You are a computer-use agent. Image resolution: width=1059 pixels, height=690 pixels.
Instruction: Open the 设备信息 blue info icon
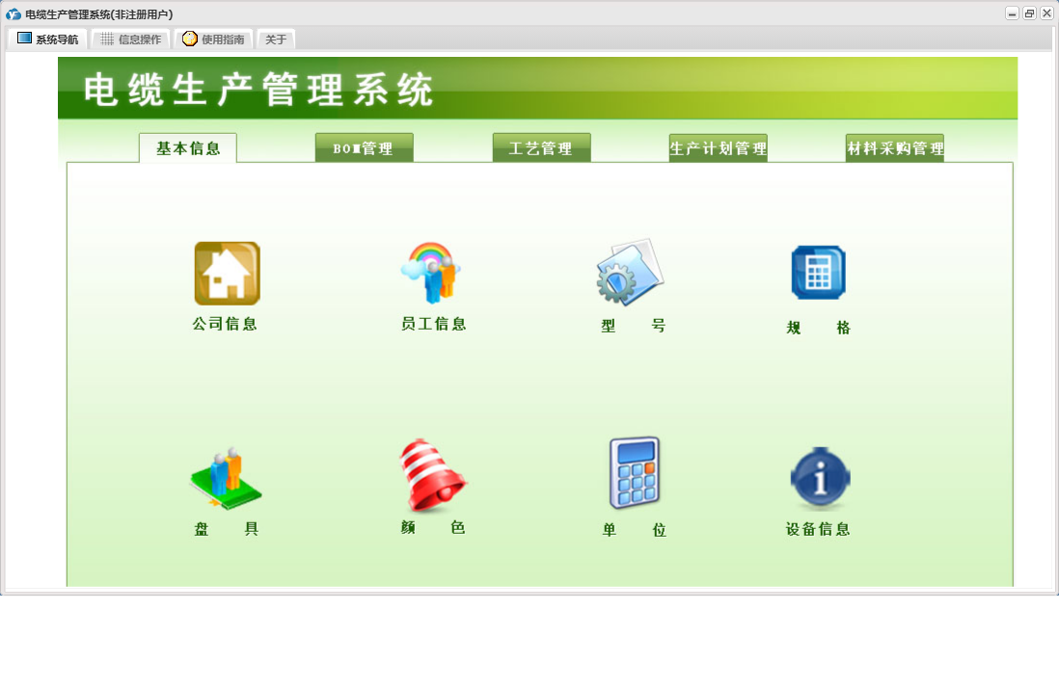click(x=820, y=477)
